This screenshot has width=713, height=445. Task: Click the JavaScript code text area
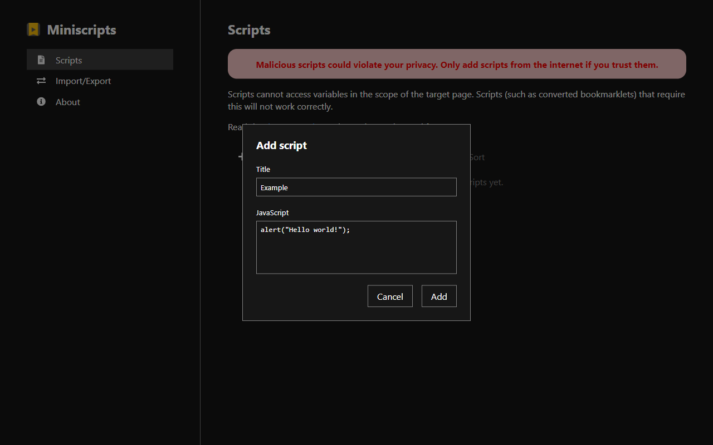pos(356,248)
